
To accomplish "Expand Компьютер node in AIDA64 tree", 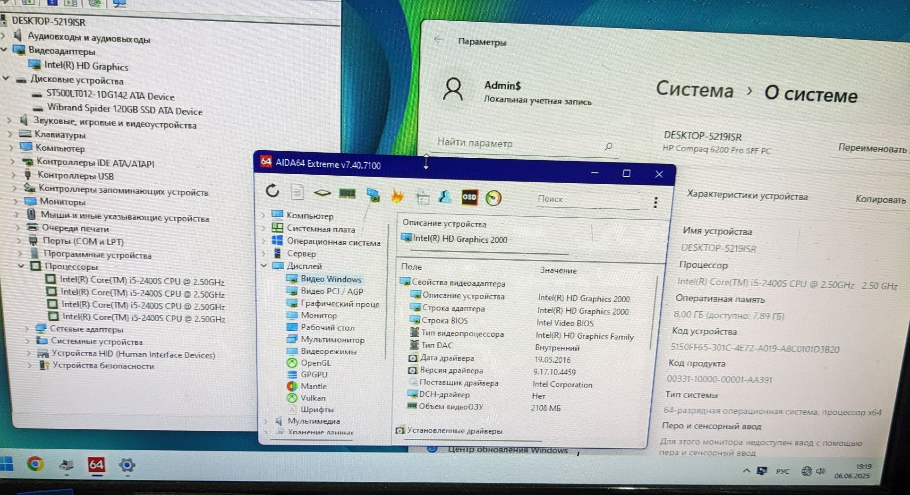I will (264, 215).
